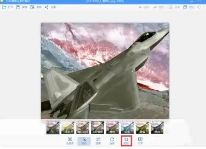Apply the second yellowish filter thumbnail

point(68,127)
